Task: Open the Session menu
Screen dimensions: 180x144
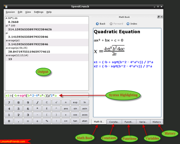Action: (10, 12)
